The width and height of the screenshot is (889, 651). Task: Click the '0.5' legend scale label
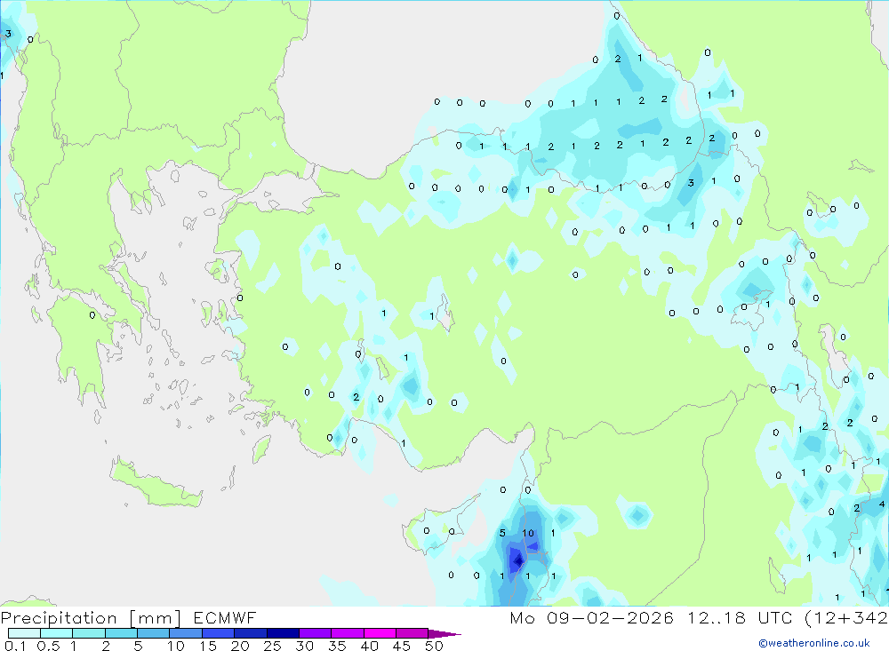coord(48,646)
